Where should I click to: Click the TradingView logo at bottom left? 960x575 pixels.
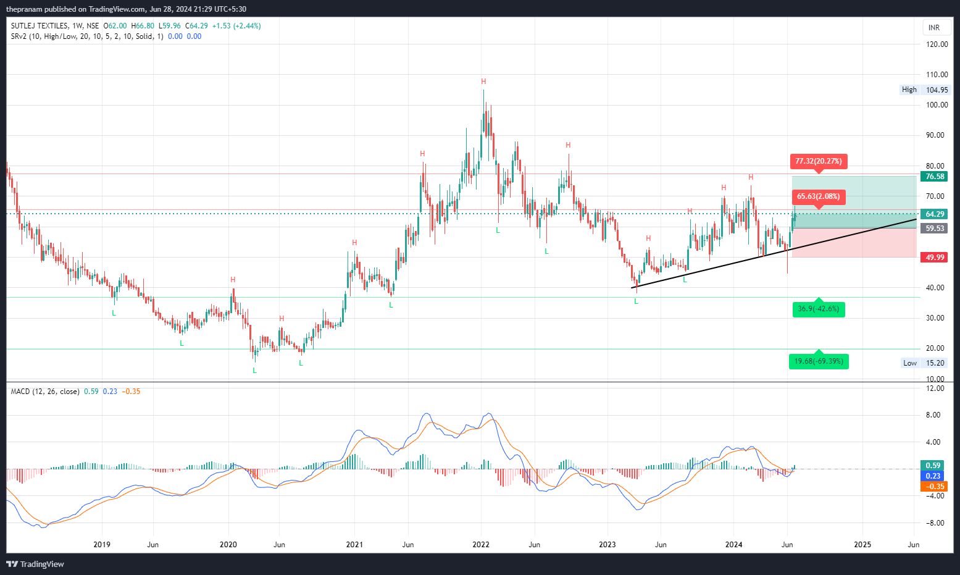[x=35, y=564]
